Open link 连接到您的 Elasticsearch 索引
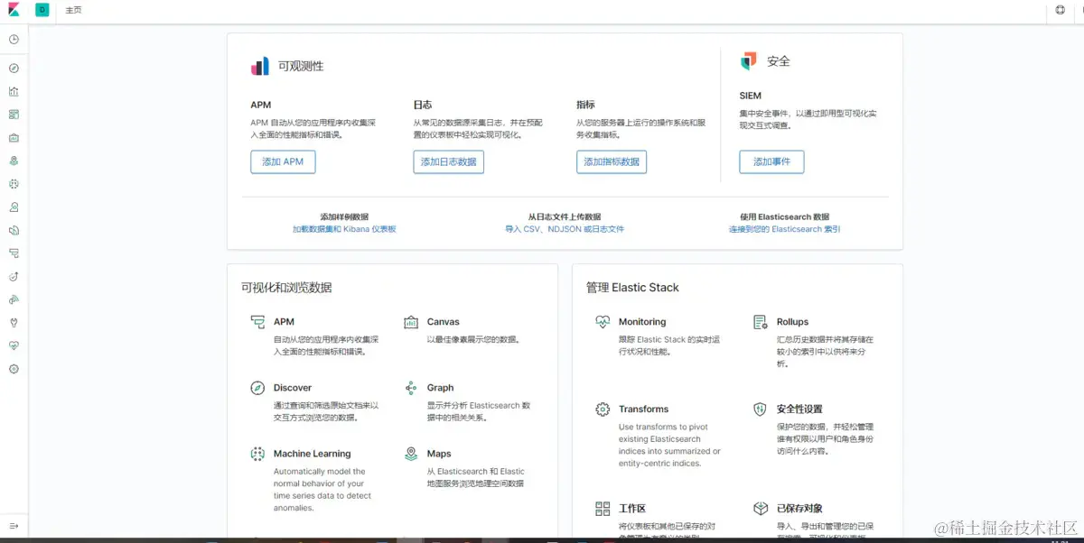The height and width of the screenshot is (543, 1084). click(785, 229)
